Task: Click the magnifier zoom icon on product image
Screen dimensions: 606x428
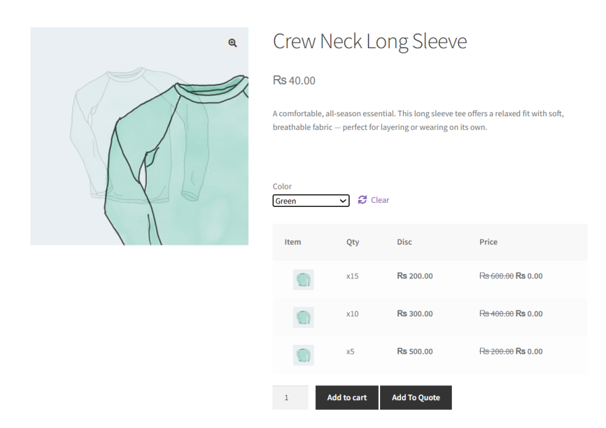Action: (233, 43)
